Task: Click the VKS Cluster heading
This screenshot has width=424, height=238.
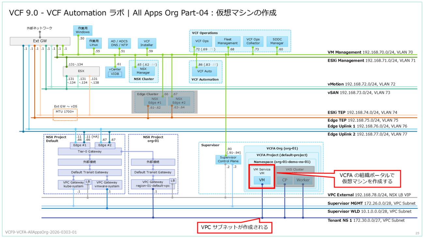Action: (295, 169)
